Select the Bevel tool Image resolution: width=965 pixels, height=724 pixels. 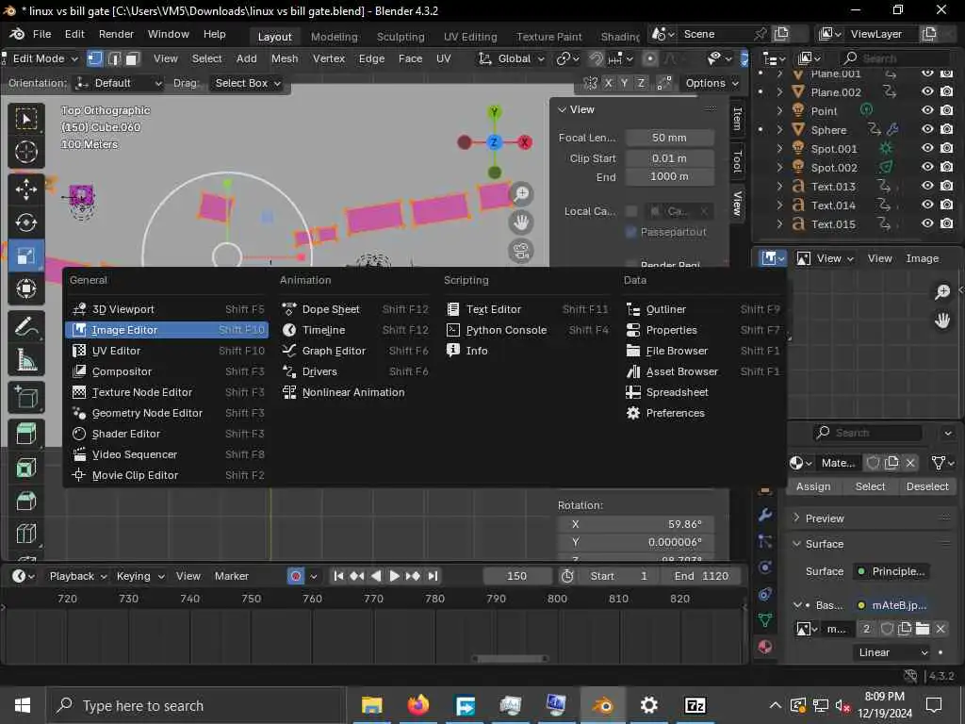tap(25, 501)
